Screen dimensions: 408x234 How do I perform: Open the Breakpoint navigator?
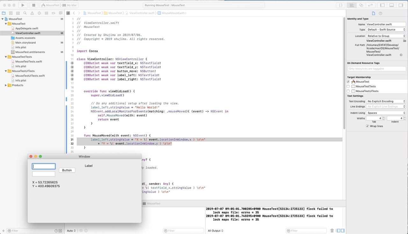[x=54, y=13]
